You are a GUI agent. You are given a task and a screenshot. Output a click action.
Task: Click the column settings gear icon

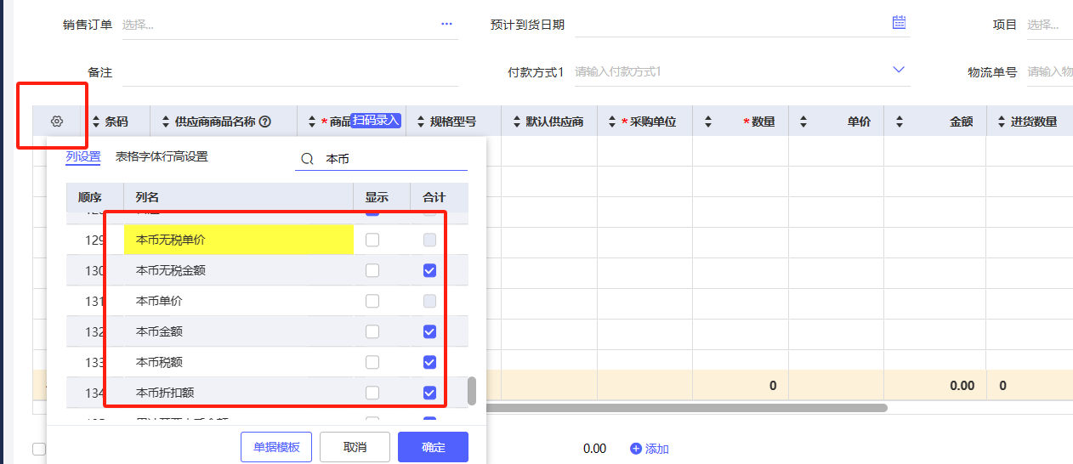(57, 122)
